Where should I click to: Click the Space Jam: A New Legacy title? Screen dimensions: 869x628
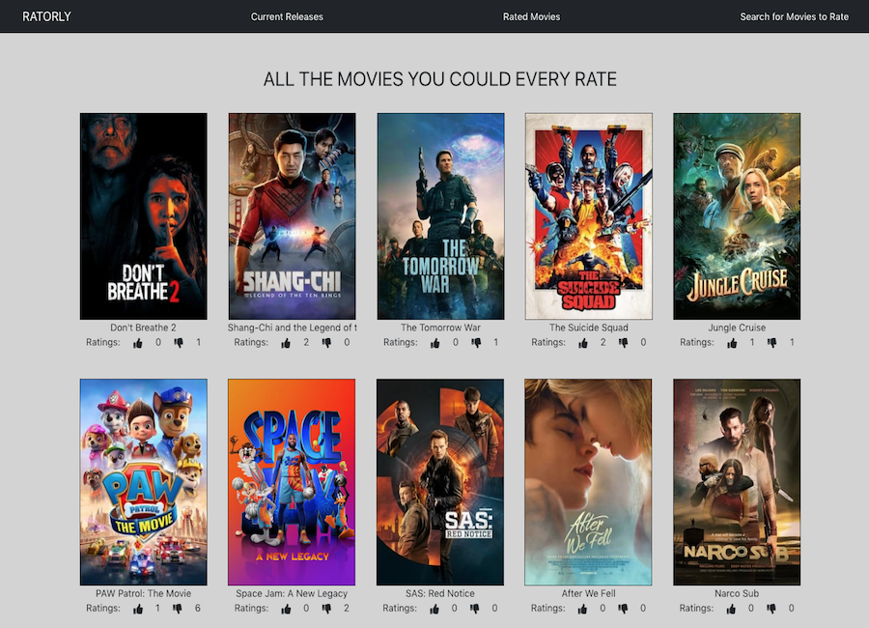click(292, 593)
